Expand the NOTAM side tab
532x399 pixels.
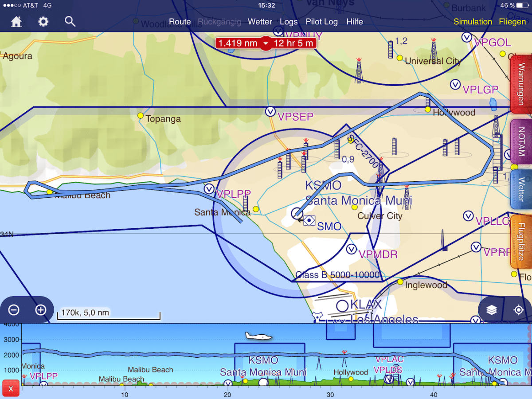521,142
